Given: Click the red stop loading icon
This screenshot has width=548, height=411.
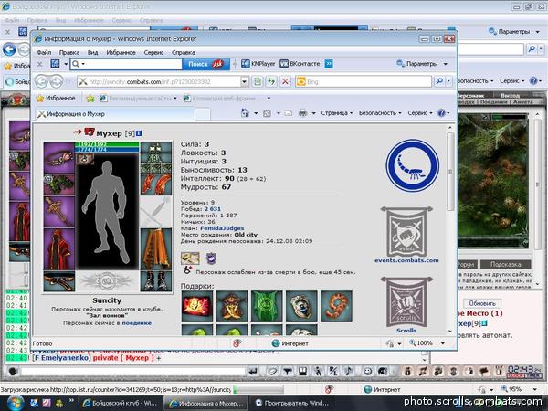Looking at the screenshot, I should click(285, 82).
